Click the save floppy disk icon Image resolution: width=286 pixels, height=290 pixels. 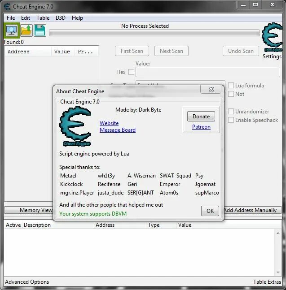(x=40, y=30)
